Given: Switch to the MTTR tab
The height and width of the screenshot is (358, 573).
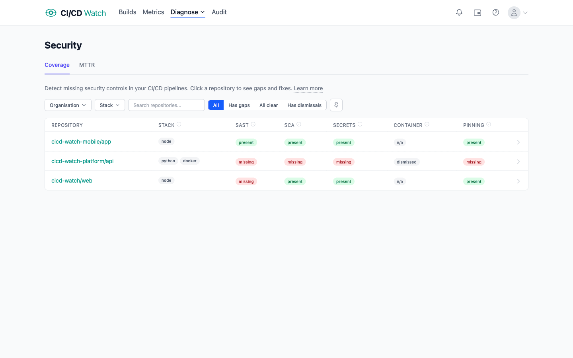Looking at the screenshot, I should tap(87, 65).
